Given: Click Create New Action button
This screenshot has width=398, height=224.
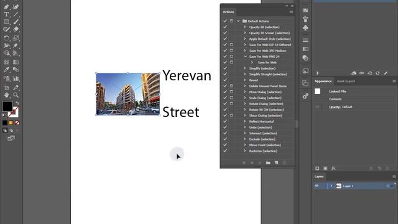Looking at the screenshot, I should [x=276, y=162].
